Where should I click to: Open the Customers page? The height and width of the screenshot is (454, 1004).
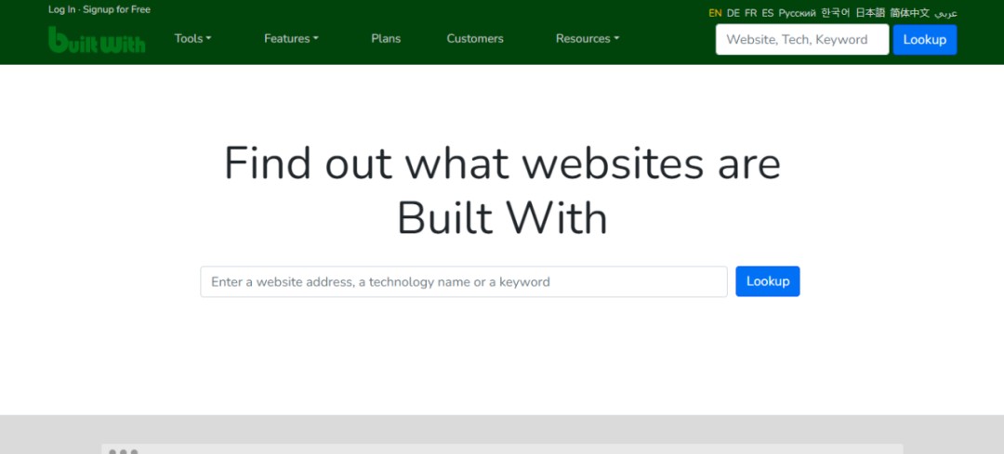point(475,38)
